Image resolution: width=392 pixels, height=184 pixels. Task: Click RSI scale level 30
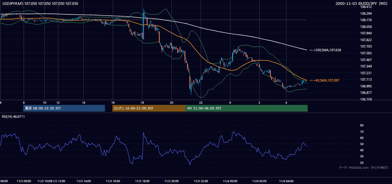pyautogui.click(x=362, y=156)
